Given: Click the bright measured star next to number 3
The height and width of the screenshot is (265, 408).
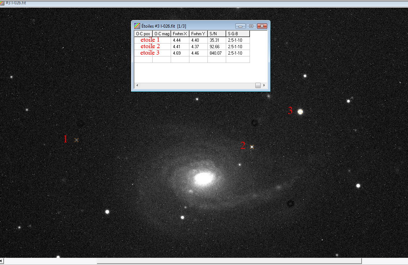Looking at the screenshot, I should [x=300, y=112].
